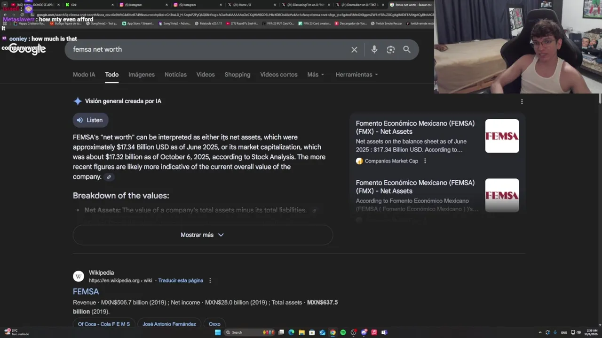Open Outlook from the taskbar
This screenshot has width=602, height=338.
[x=322, y=332]
